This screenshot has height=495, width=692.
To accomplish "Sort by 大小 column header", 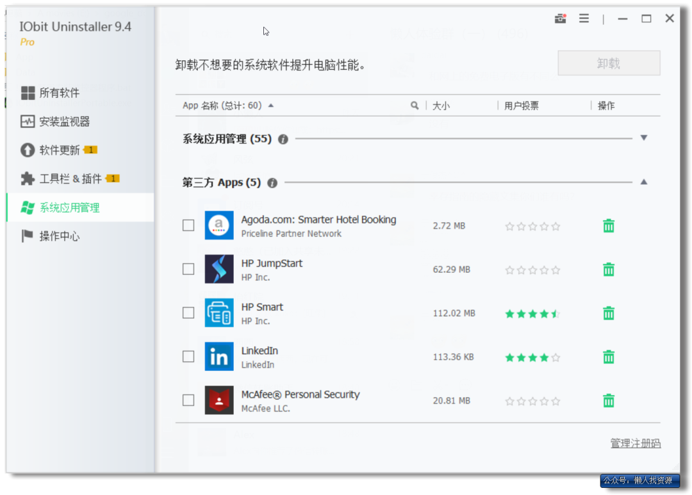I will pos(441,106).
